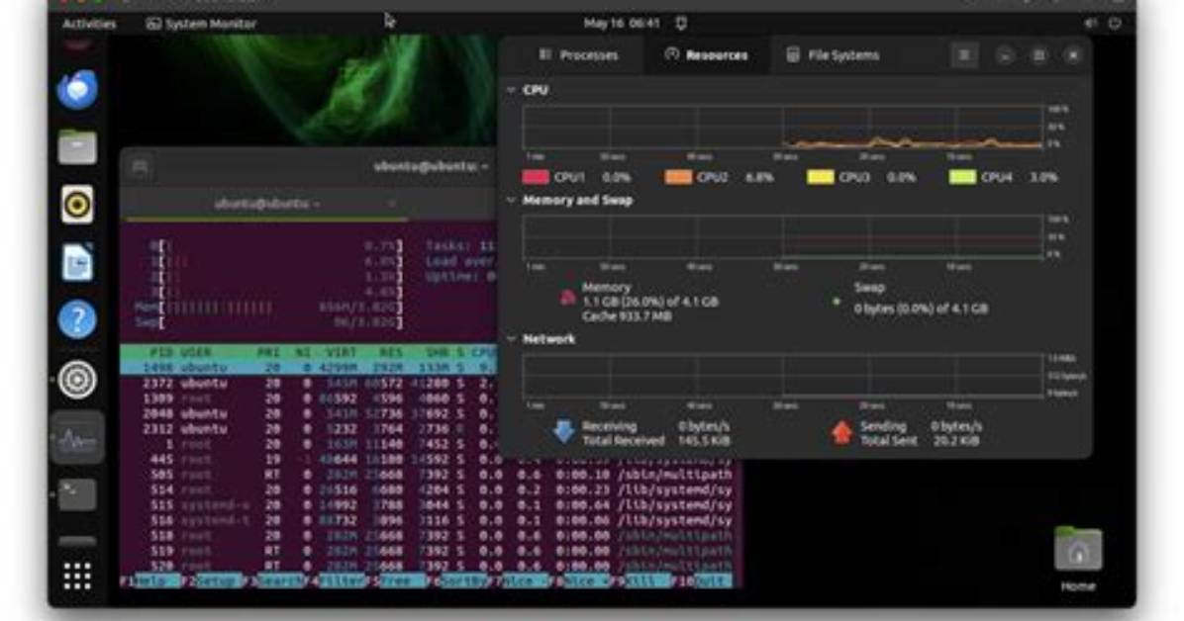1184x621 pixels.
Task: Click the System Monitor dock icon
Action: (x=77, y=438)
